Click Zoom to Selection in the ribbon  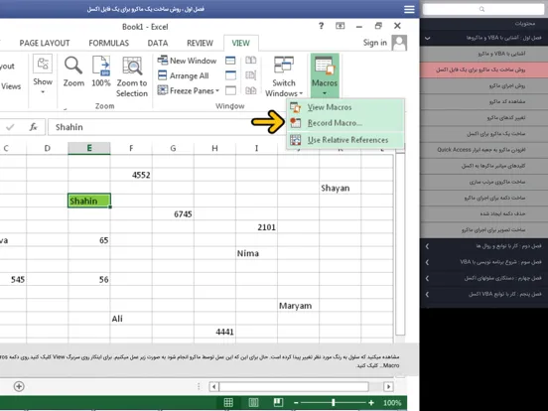click(x=132, y=76)
